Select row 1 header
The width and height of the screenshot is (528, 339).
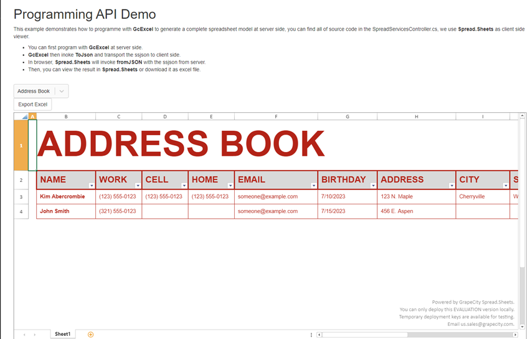pyautogui.click(x=21, y=146)
